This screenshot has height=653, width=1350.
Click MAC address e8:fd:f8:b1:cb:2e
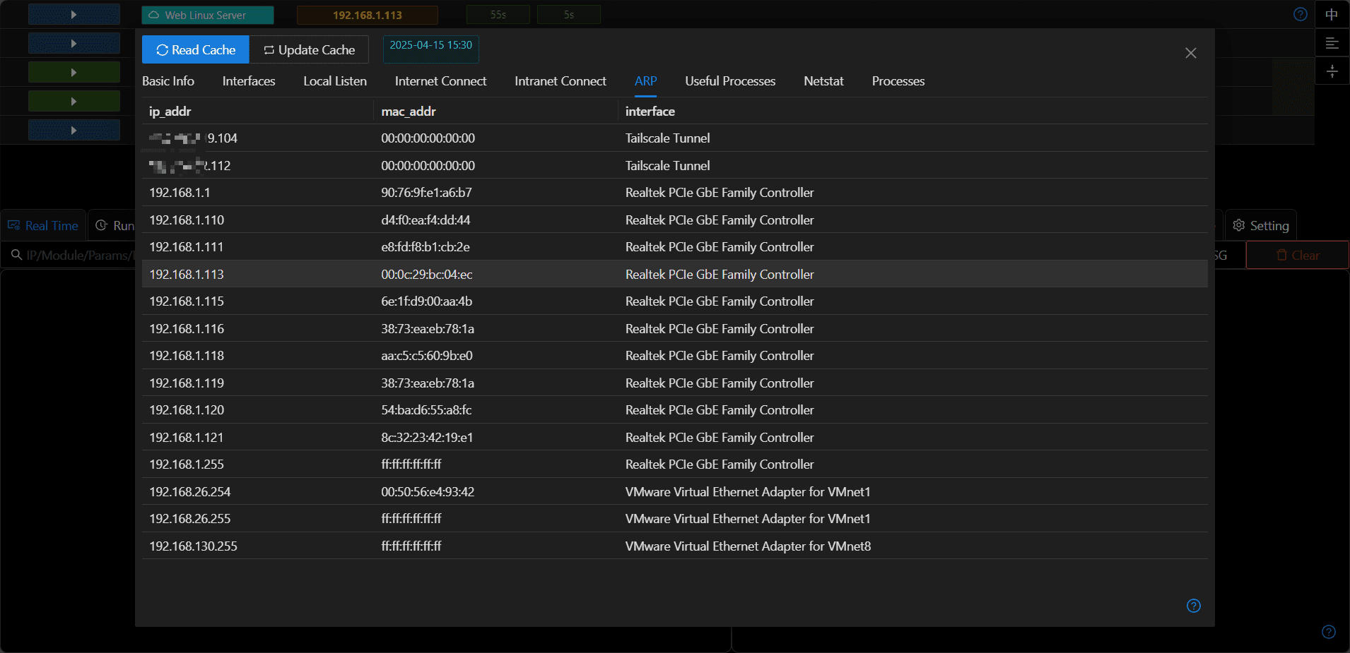425,246
